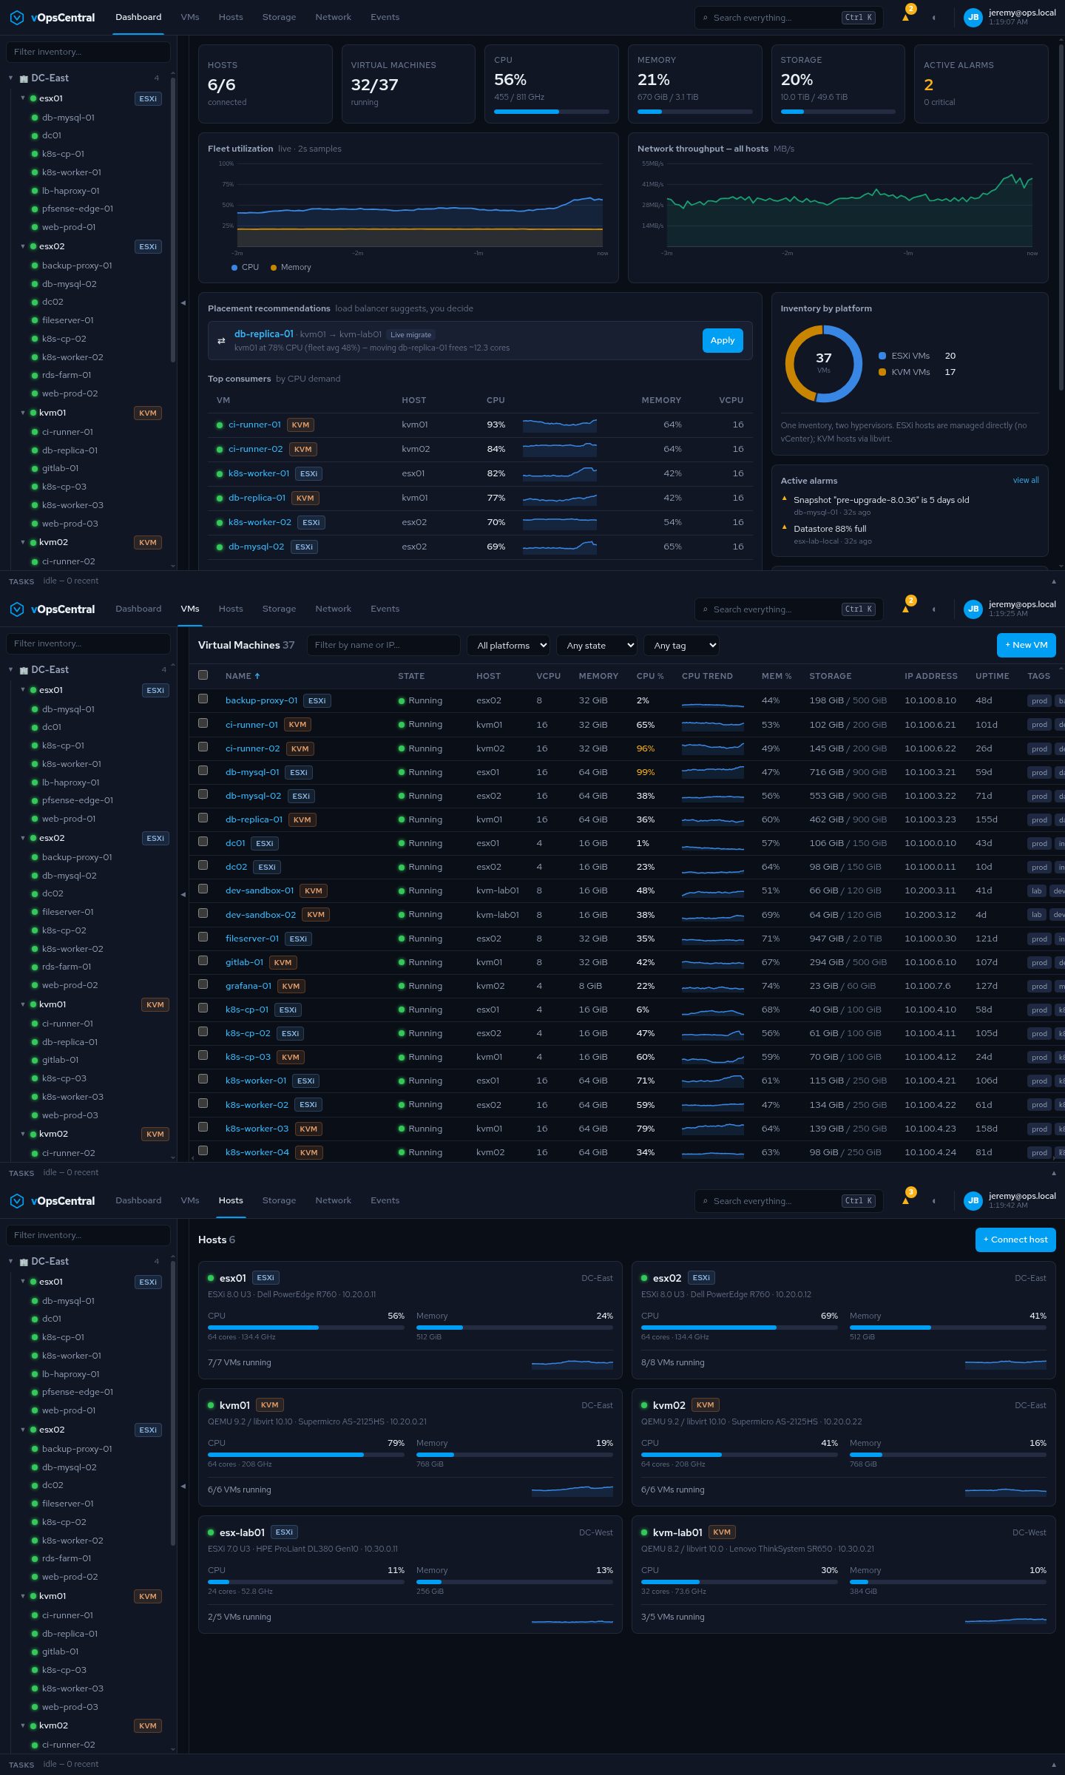The width and height of the screenshot is (1065, 1775).
Task: Open the JB avatar in Hosts view header
Action: pyautogui.click(x=973, y=1201)
